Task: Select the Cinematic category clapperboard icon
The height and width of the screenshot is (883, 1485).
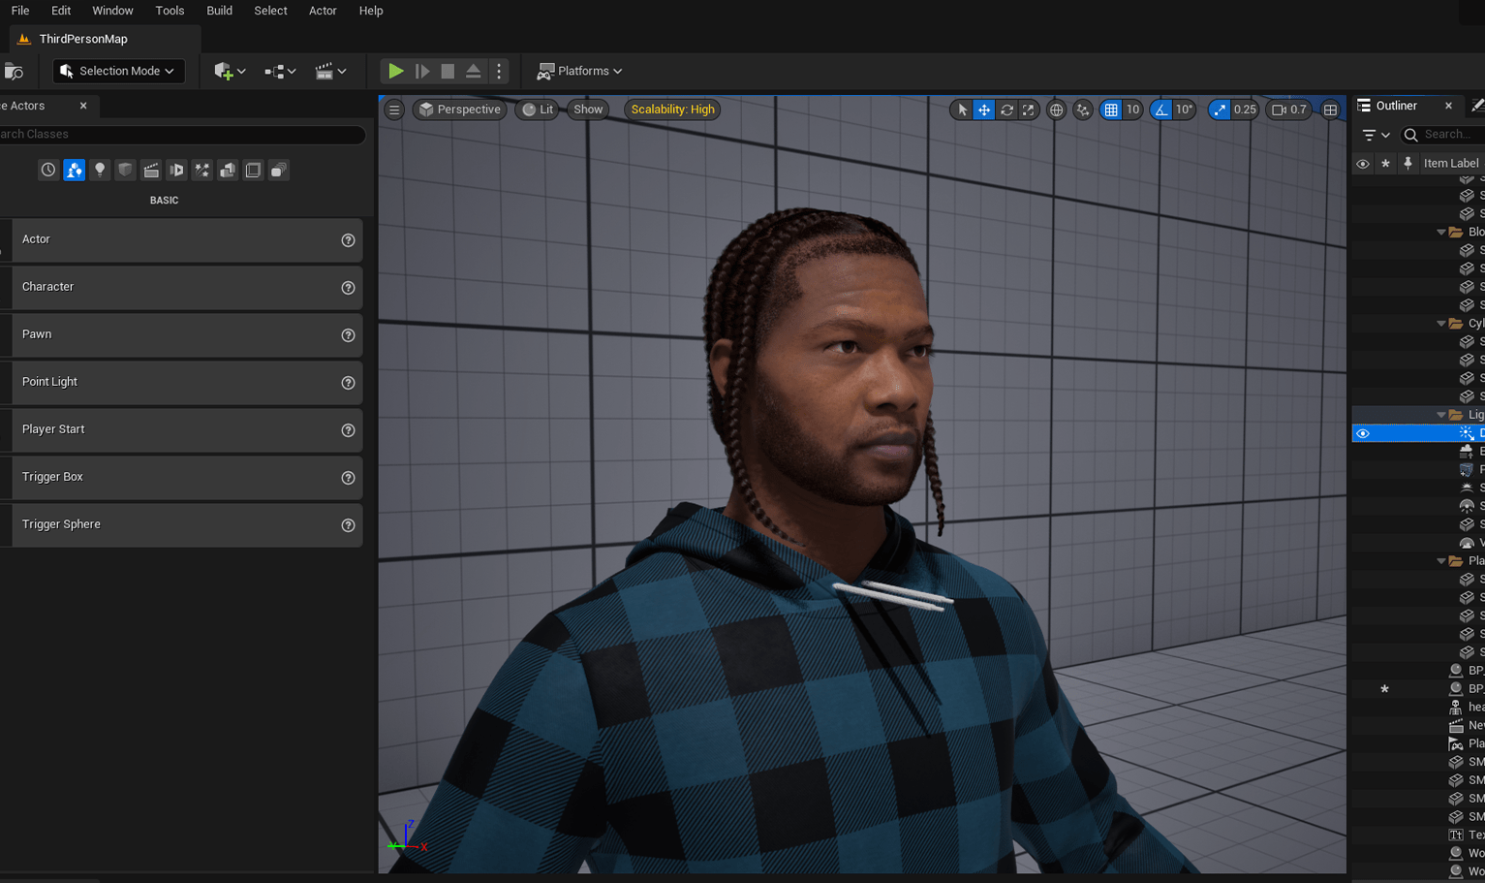Action: 151,170
